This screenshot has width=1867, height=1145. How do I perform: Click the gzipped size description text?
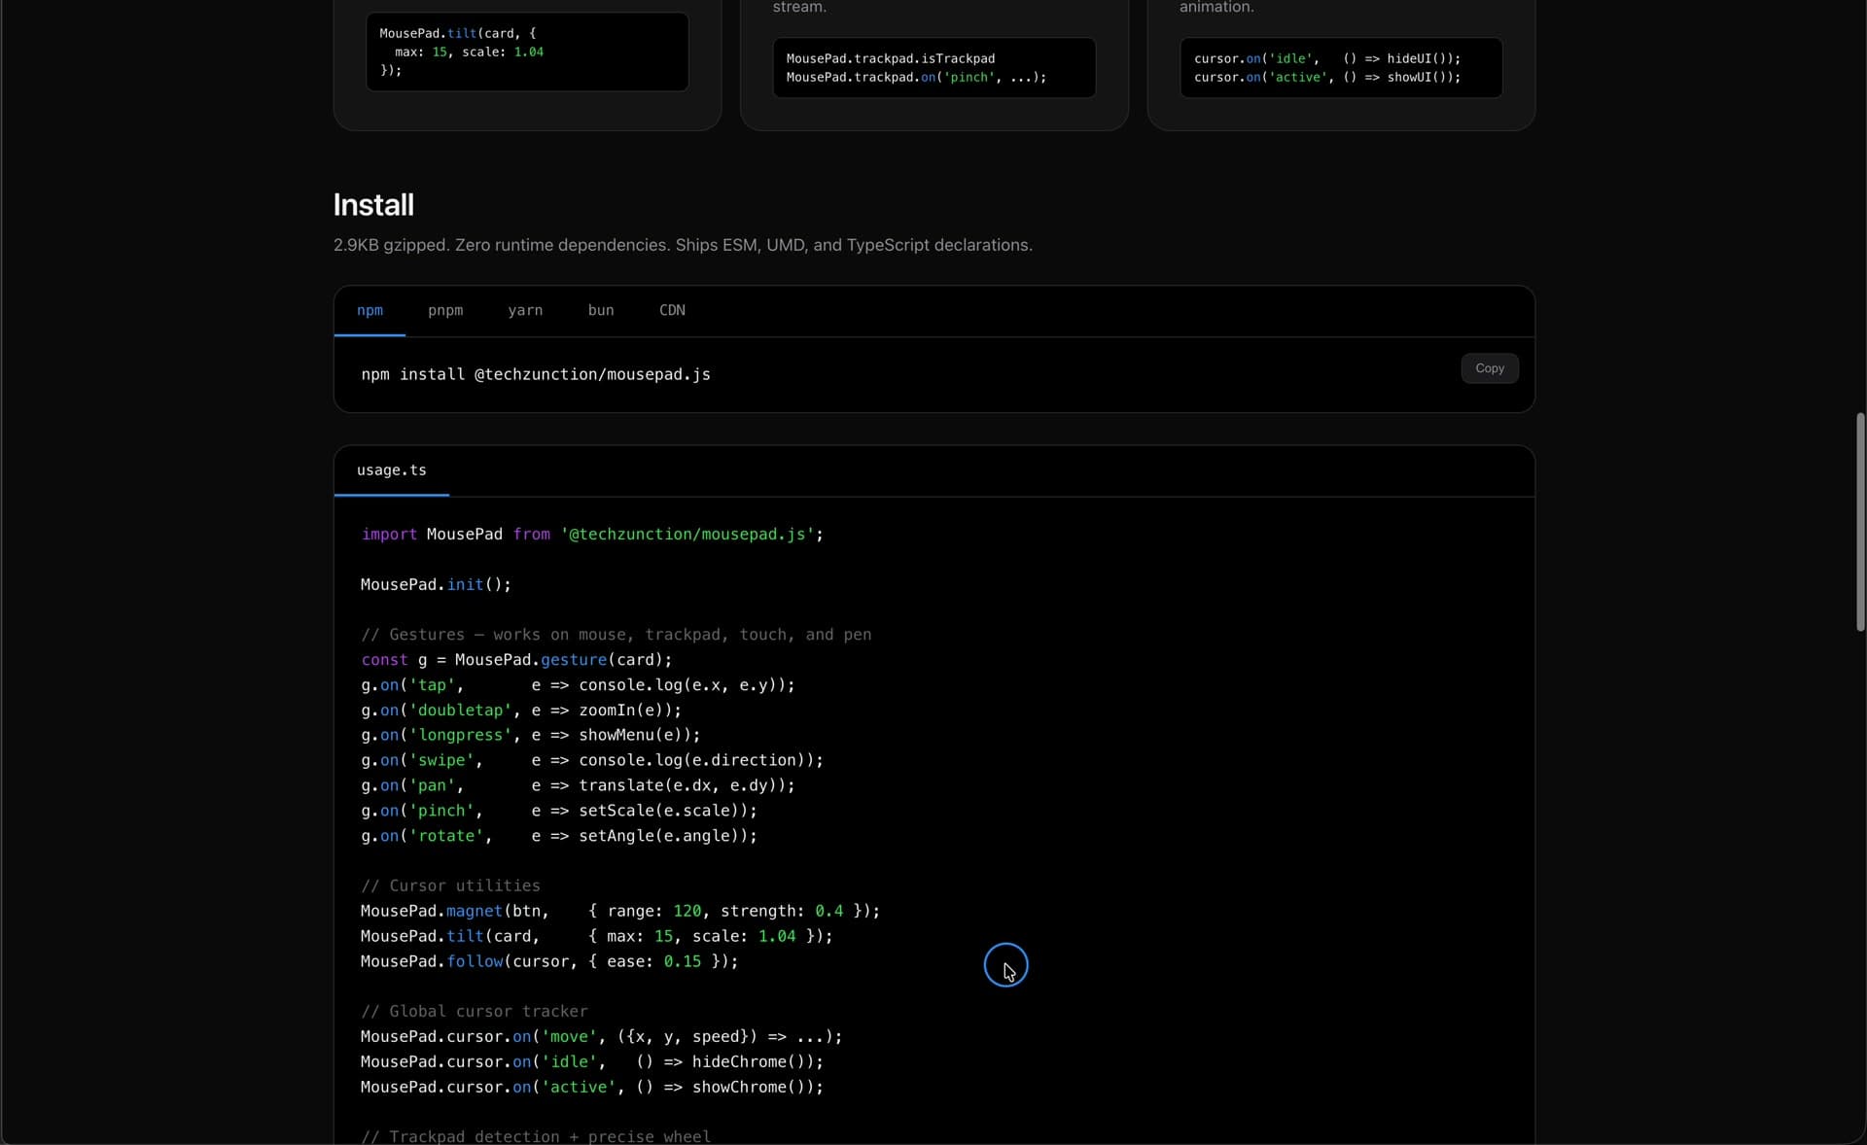682,245
